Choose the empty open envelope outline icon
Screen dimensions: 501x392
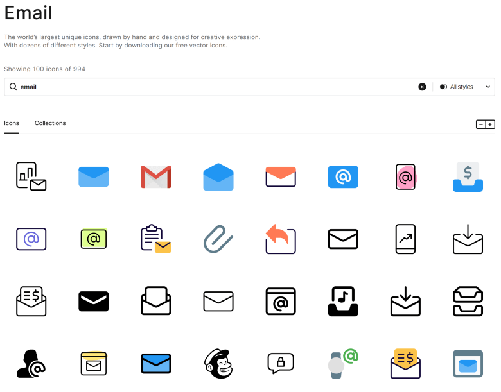[x=156, y=301]
